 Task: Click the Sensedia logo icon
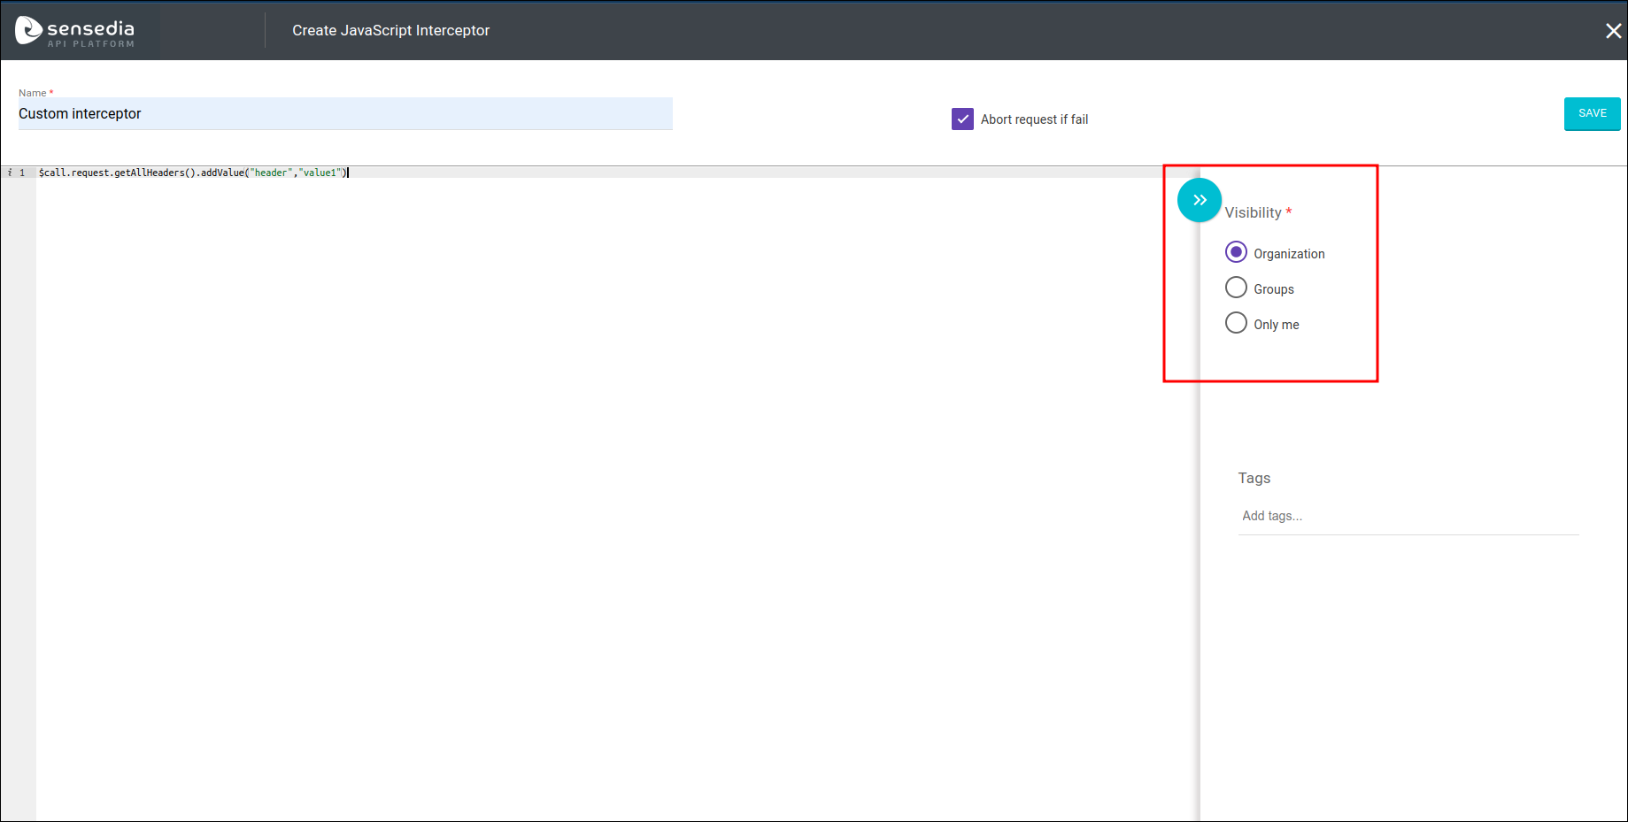click(28, 30)
